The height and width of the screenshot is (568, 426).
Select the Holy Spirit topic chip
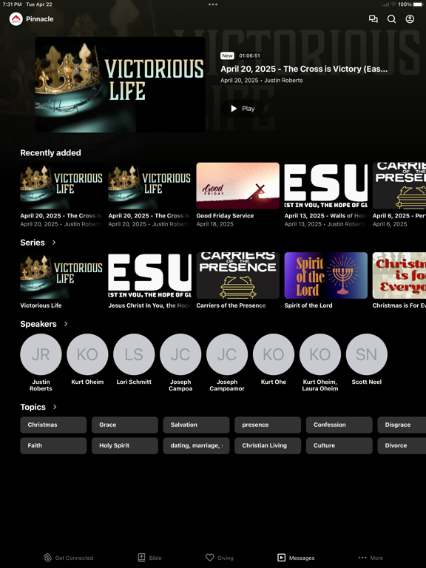coord(124,445)
